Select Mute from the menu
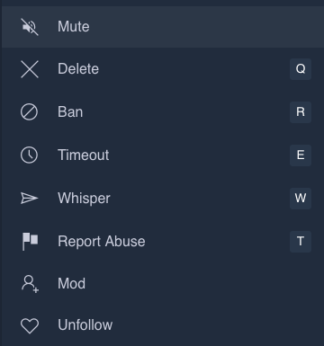This screenshot has width=324, height=346. coord(163,27)
